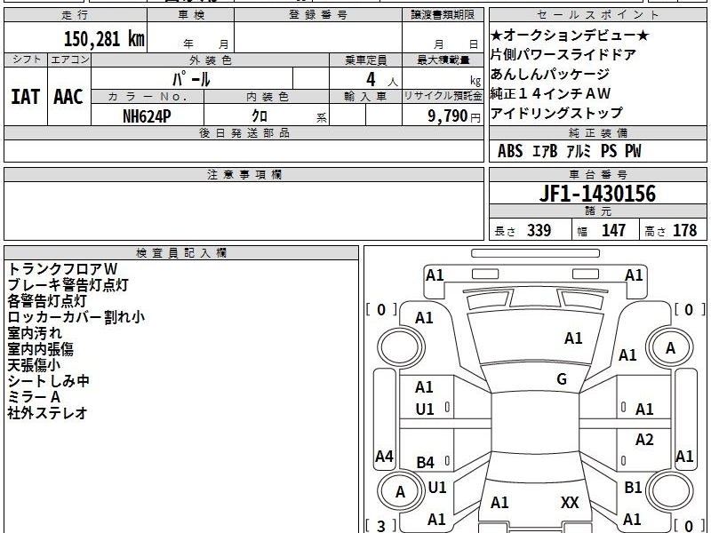Select the 検査員記入欄 header

[181, 253]
